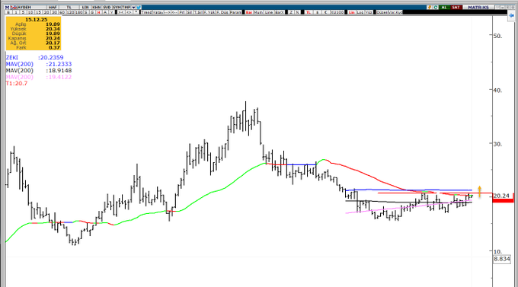
Task: Switch price to euro (€) currency
Action: coord(326,12)
